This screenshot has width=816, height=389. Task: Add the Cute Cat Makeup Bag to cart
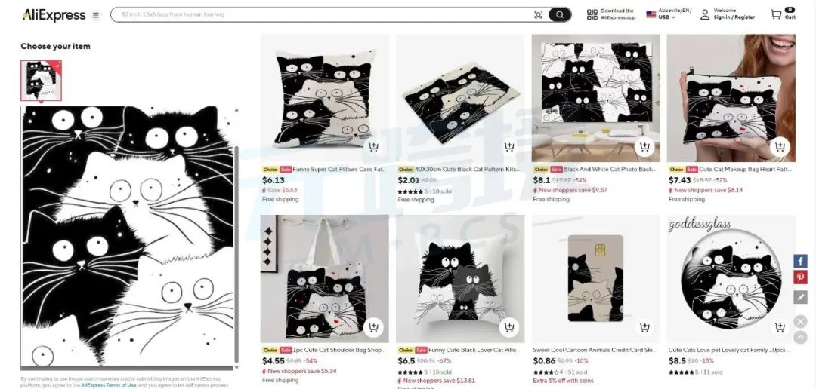point(779,147)
